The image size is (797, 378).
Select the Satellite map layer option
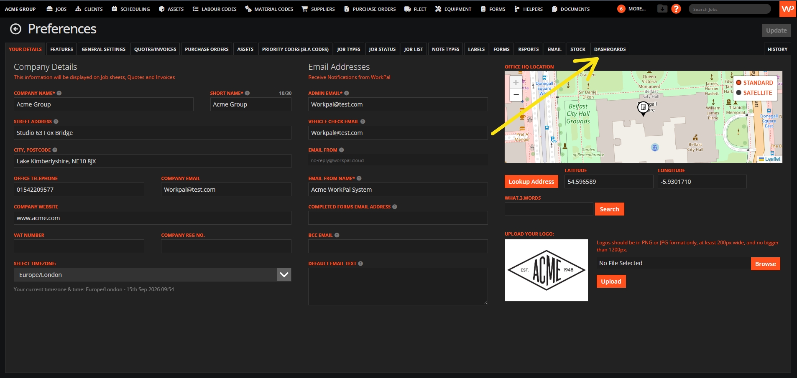point(754,93)
